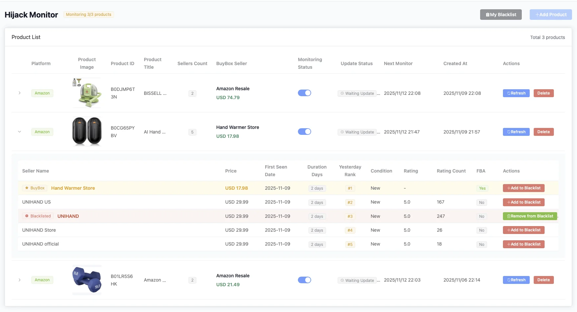Remove UNIHAND from blacklist
The image size is (577, 312).
530,216
